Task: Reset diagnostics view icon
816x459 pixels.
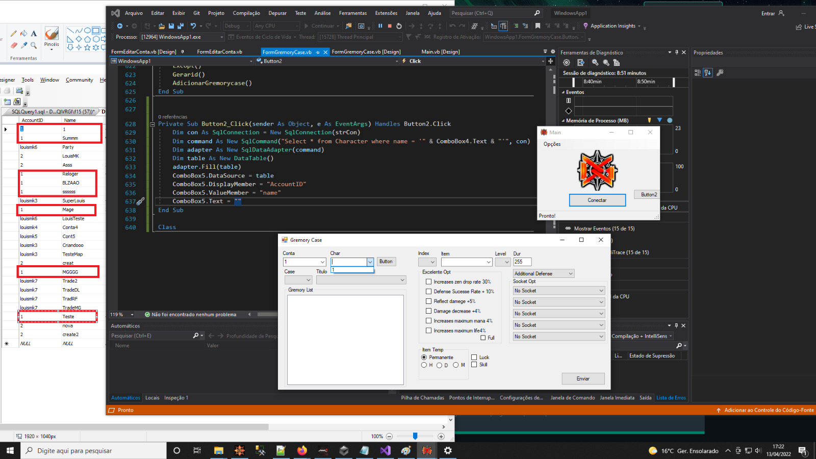Action: pyautogui.click(x=617, y=62)
